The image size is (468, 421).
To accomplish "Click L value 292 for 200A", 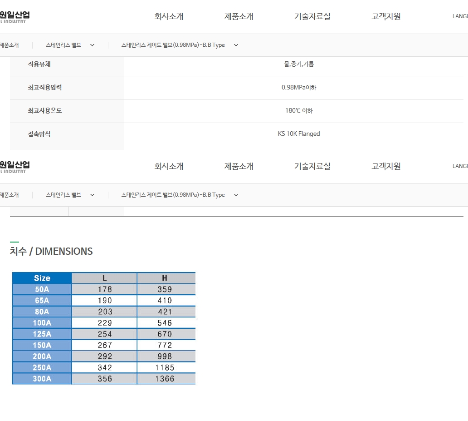I will [x=105, y=357].
